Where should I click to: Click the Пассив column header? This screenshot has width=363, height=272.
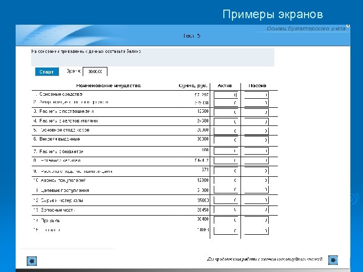click(x=257, y=86)
